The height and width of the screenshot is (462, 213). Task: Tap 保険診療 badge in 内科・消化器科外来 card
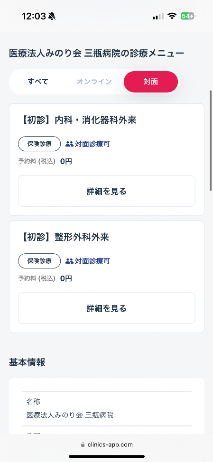(39, 144)
